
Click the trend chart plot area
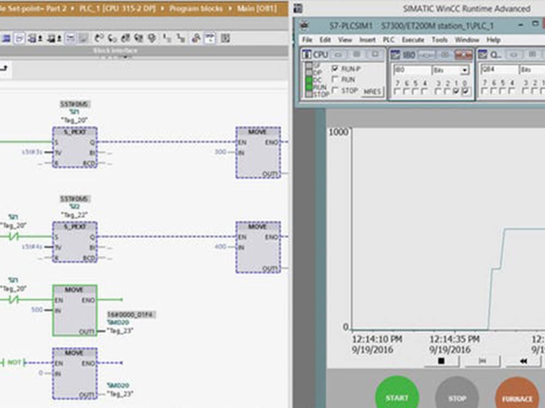tap(449, 229)
